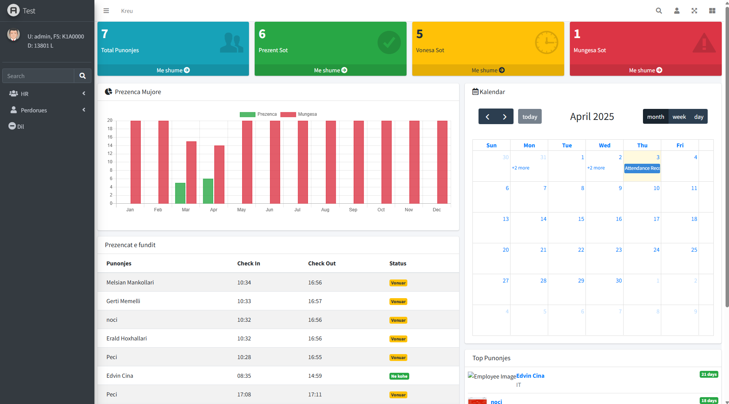Screen dimensions: 729x404
Task: Click the Dil logout icon
Action: (x=13, y=126)
